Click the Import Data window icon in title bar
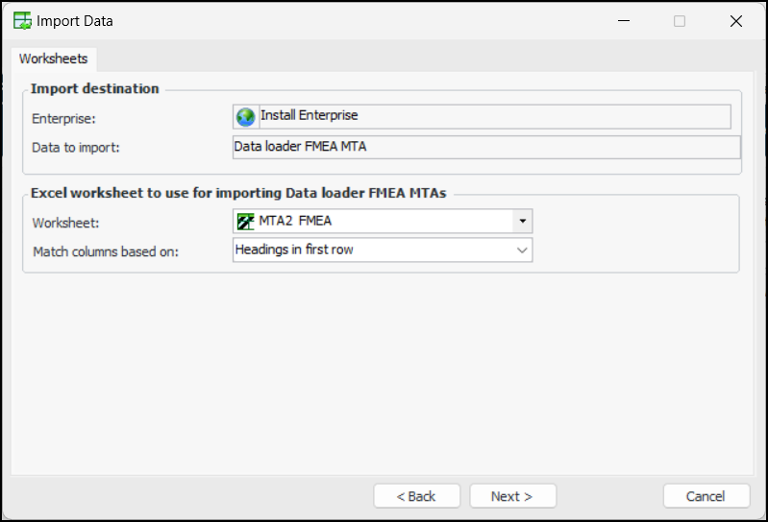 click(x=22, y=20)
